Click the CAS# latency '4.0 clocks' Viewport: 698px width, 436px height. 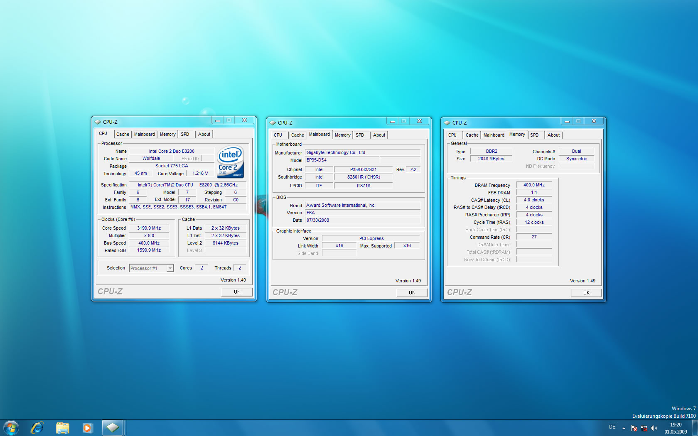click(534, 200)
